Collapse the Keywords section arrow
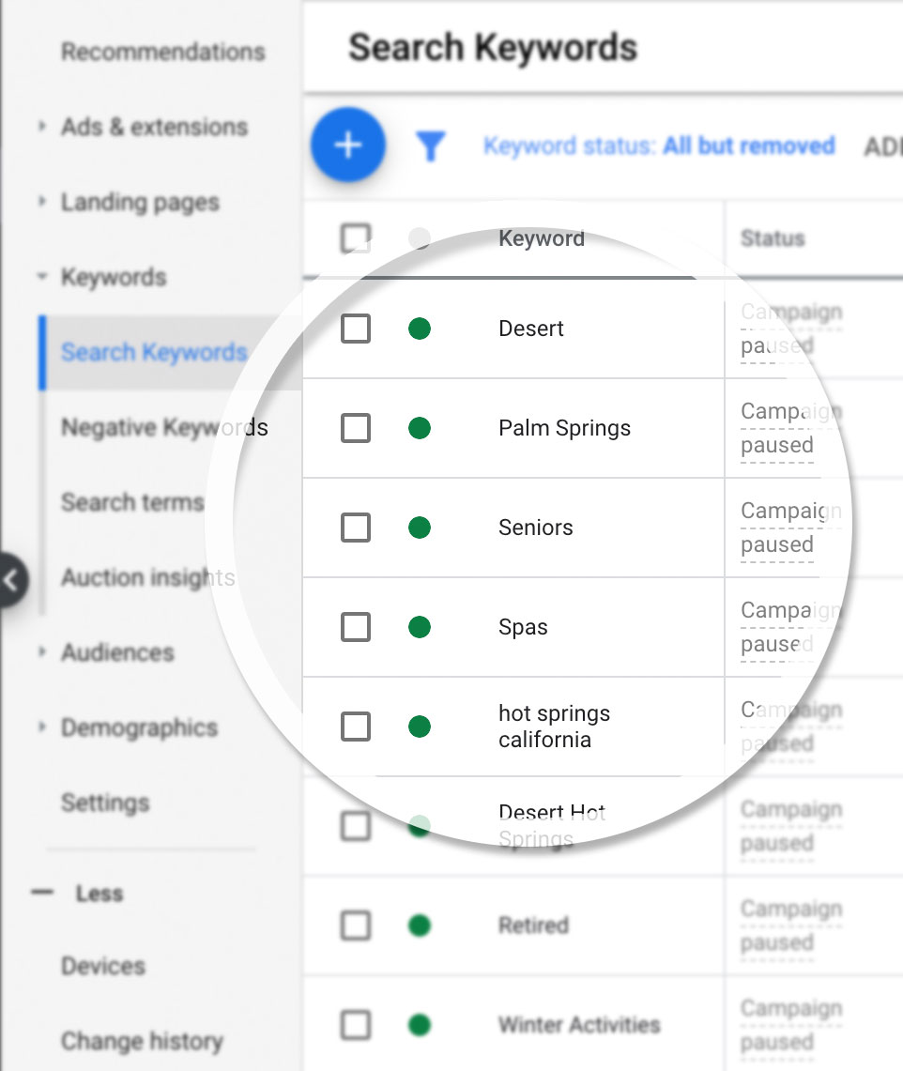This screenshot has height=1071, width=903. coord(42,277)
